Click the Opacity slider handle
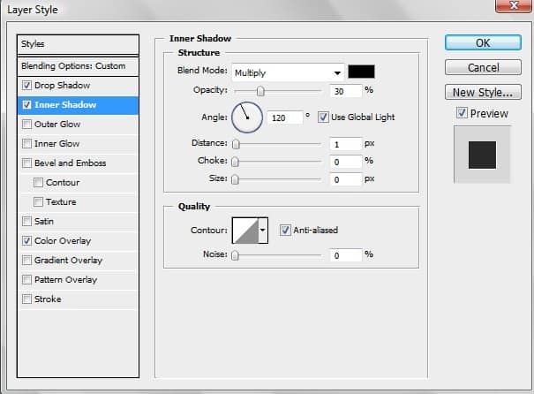The height and width of the screenshot is (394, 534). tap(260, 91)
